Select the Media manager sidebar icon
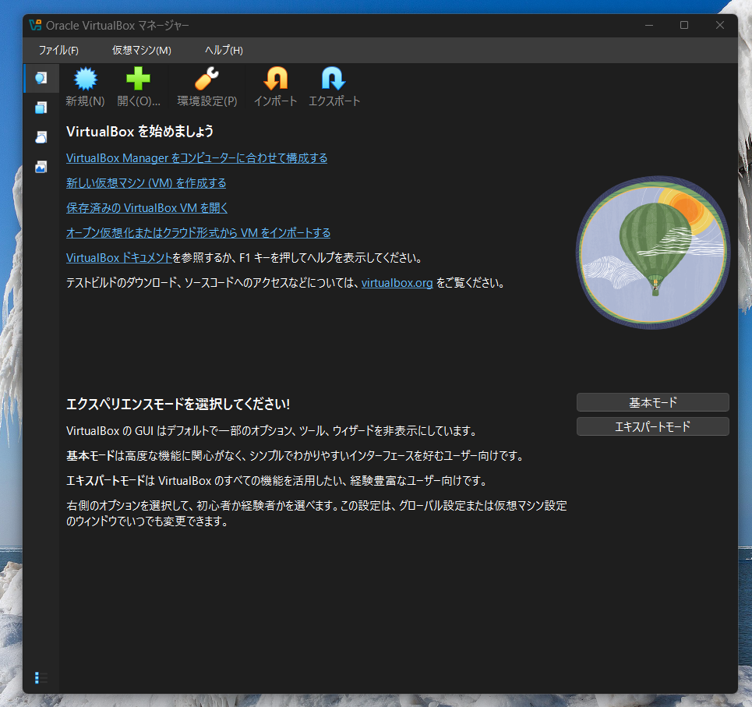The width and height of the screenshot is (752, 707). coord(41,166)
